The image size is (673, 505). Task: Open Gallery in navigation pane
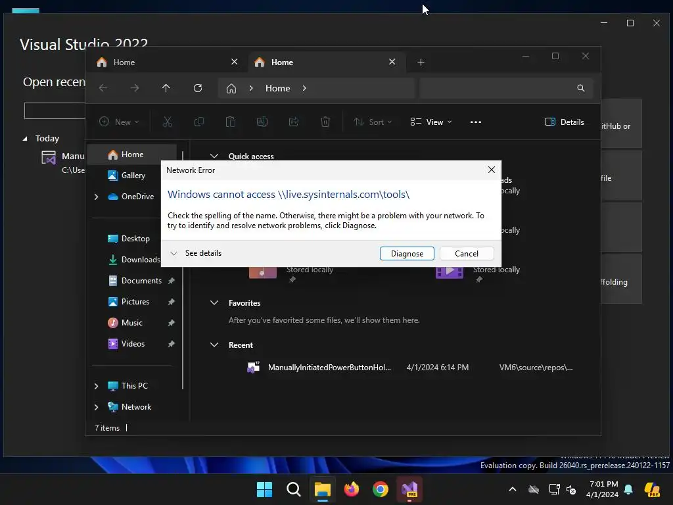point(131,175)
